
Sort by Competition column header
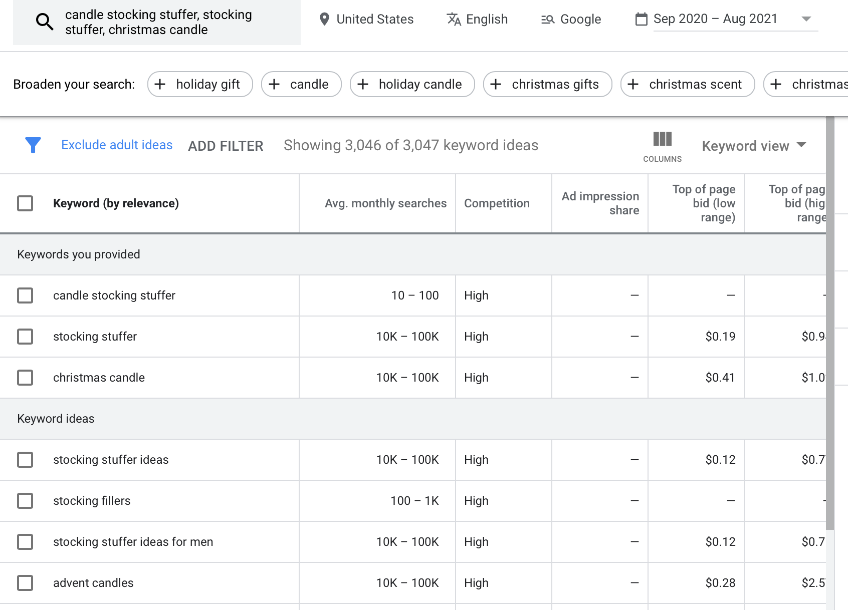(497, 203)
